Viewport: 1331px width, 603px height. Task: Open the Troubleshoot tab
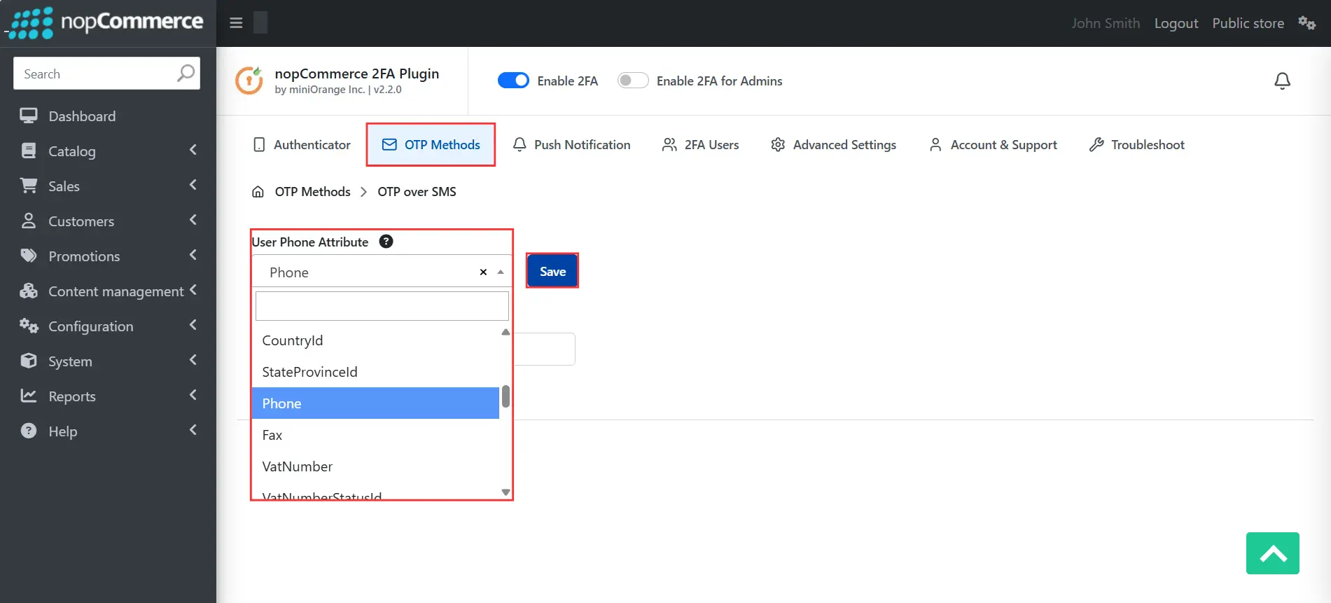click(x=1137, y=145)
